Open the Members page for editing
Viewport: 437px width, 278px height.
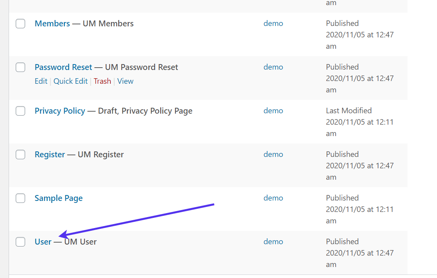click(x=52, y=24)
